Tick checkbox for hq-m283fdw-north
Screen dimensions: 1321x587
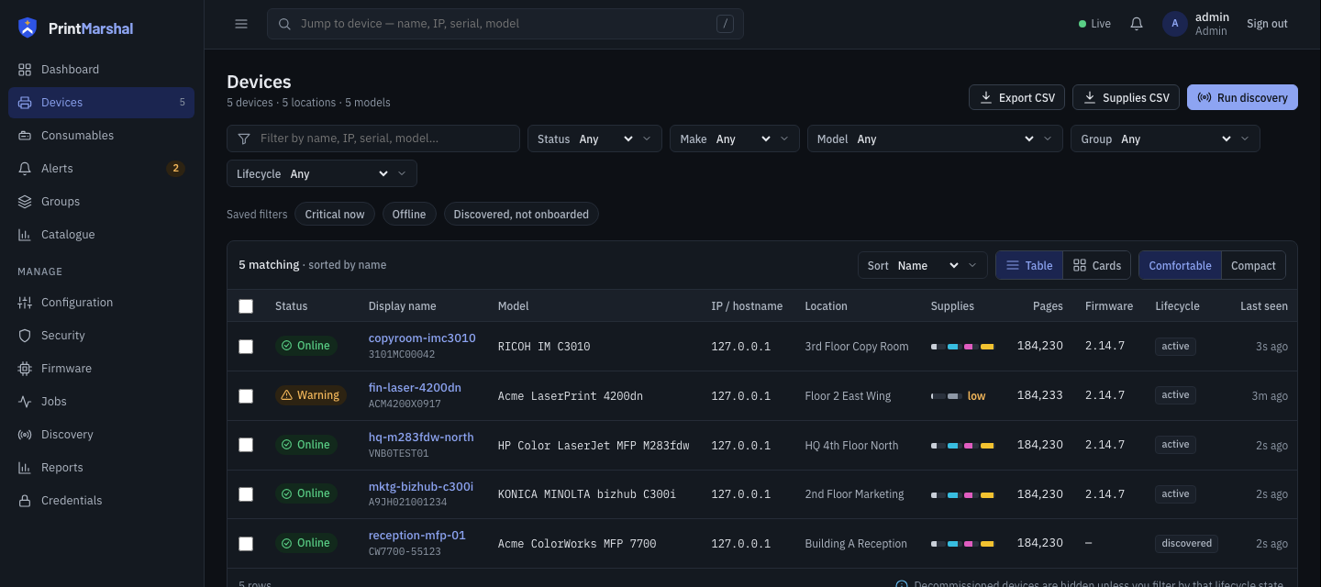(246, 445)
